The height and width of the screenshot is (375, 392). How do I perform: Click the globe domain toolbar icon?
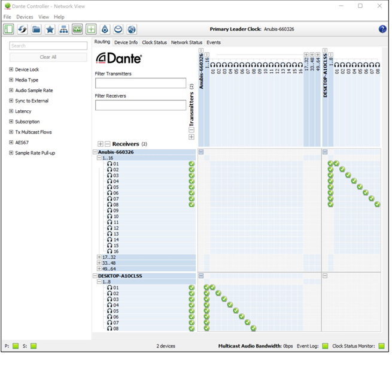pyautogui.click(x=132, y=29)
